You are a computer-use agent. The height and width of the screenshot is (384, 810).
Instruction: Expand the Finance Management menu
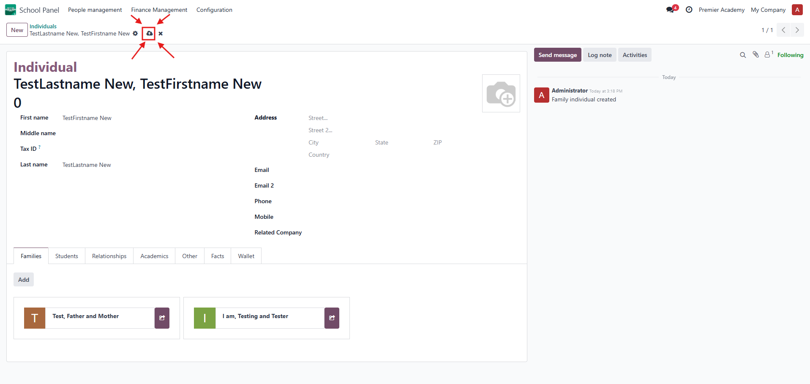[x=159, y=10]
